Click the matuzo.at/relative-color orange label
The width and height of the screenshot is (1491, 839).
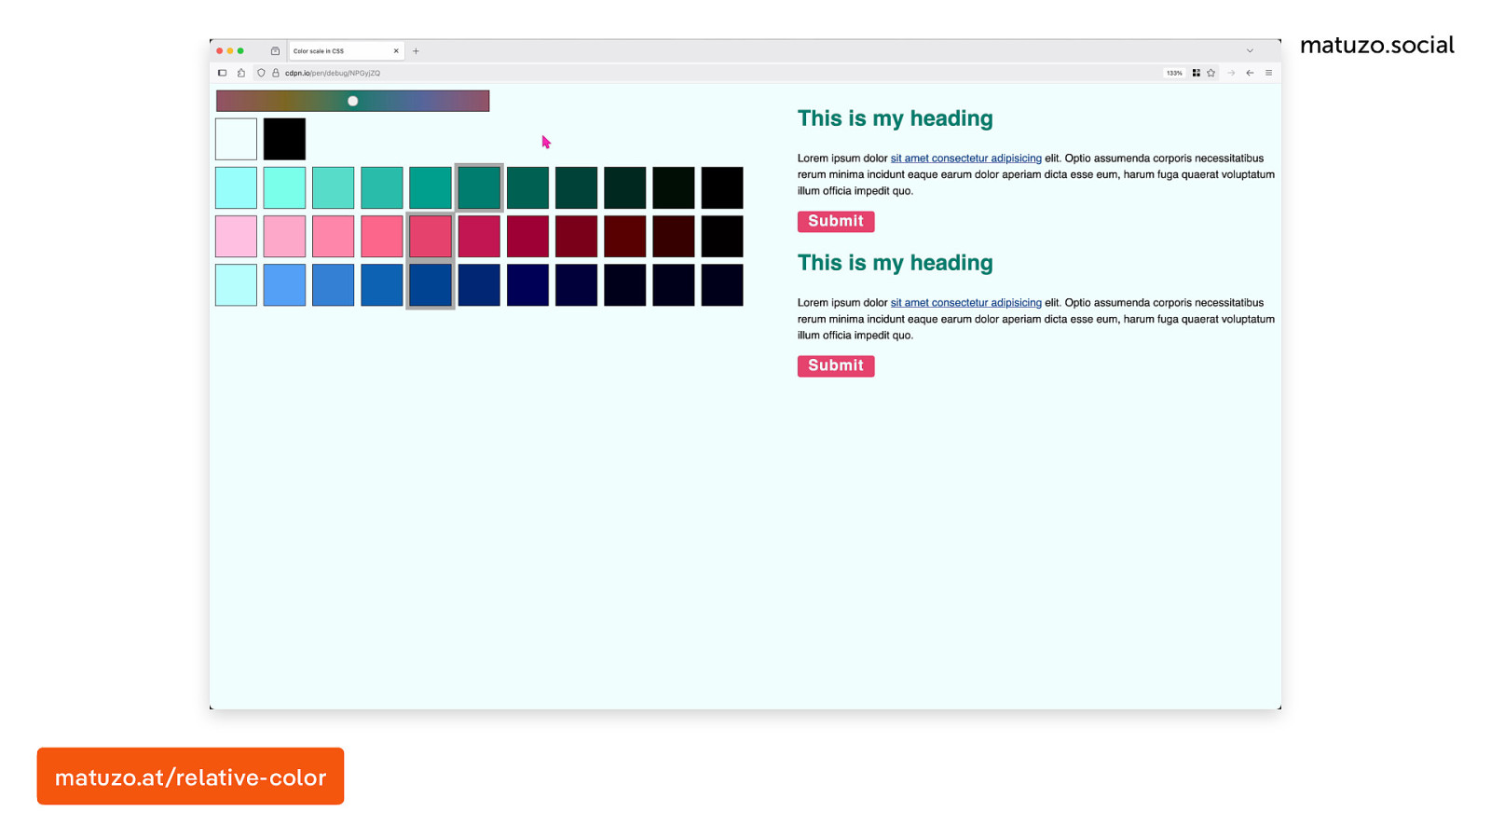click(190, 777)
